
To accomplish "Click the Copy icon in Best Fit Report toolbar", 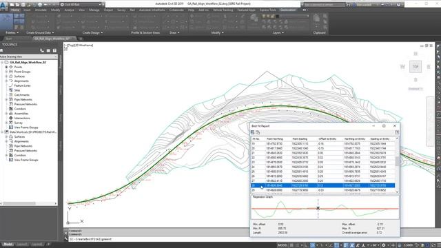I will (x=258, y=132).
